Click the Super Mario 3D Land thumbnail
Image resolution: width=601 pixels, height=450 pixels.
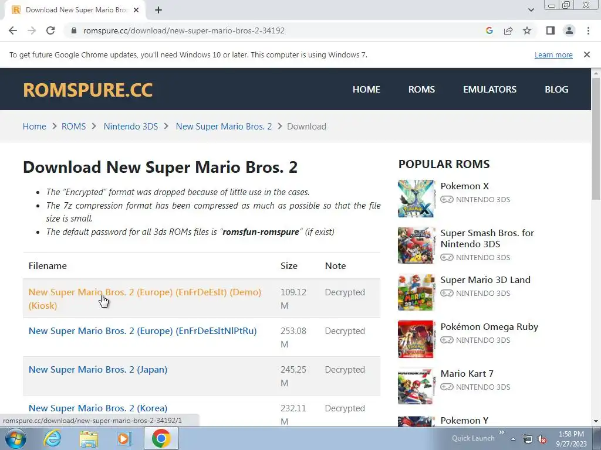[416, 292]
